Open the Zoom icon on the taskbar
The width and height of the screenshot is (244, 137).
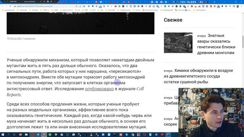[x=103, y=135]
